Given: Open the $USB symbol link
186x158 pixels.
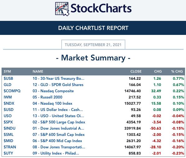Looking at the screenshot, I should coord(8,79).
